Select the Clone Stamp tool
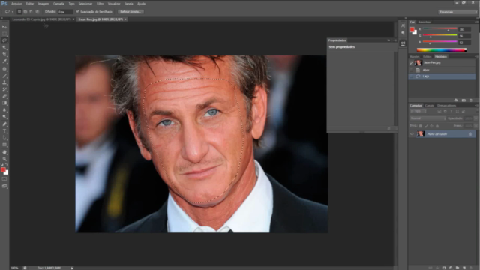The height and width of the screenshot is (270, 480). pos(4,82)
